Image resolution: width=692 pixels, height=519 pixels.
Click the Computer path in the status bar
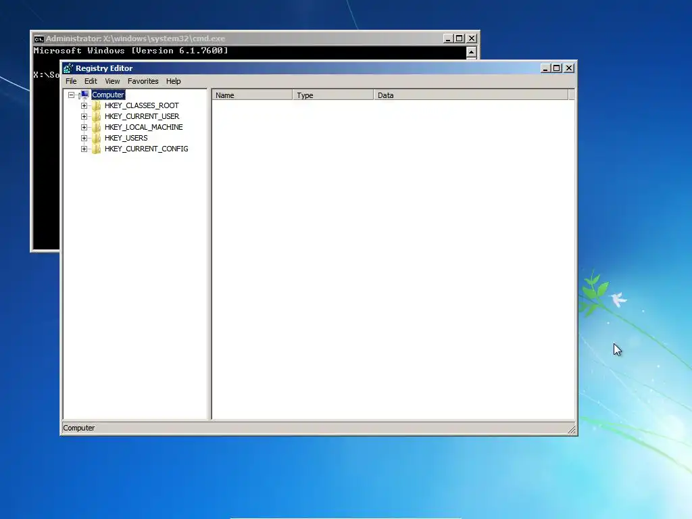(x=78, y=428)
